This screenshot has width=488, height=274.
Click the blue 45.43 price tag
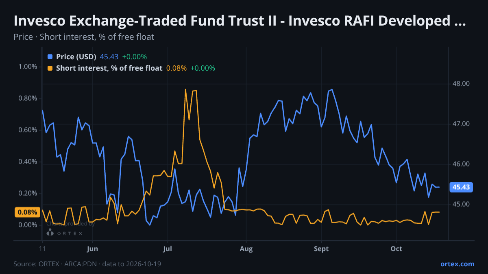tap(461, 187)
